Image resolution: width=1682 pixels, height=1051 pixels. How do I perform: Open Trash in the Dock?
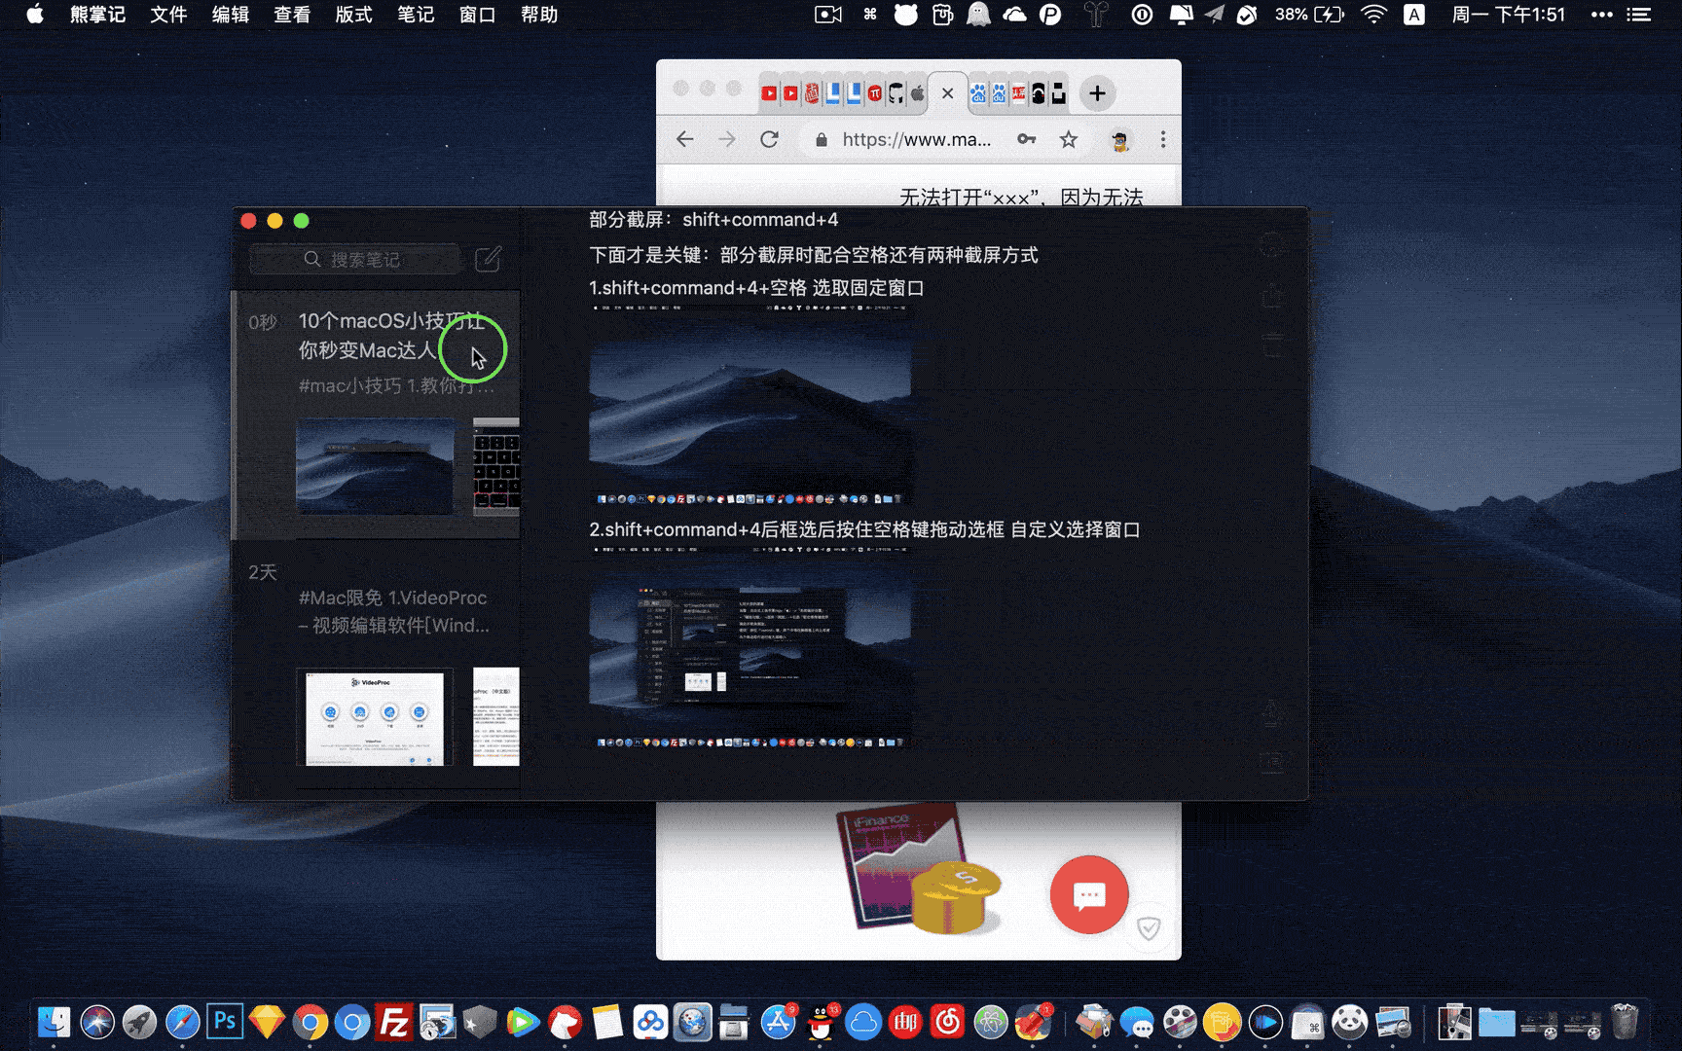click(x=1625, y=1022)
